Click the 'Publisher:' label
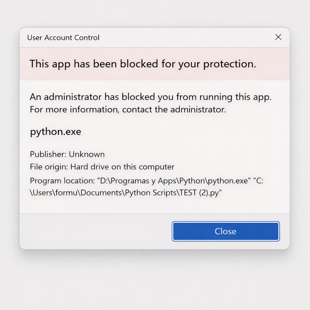 click(x=48, y=154)
